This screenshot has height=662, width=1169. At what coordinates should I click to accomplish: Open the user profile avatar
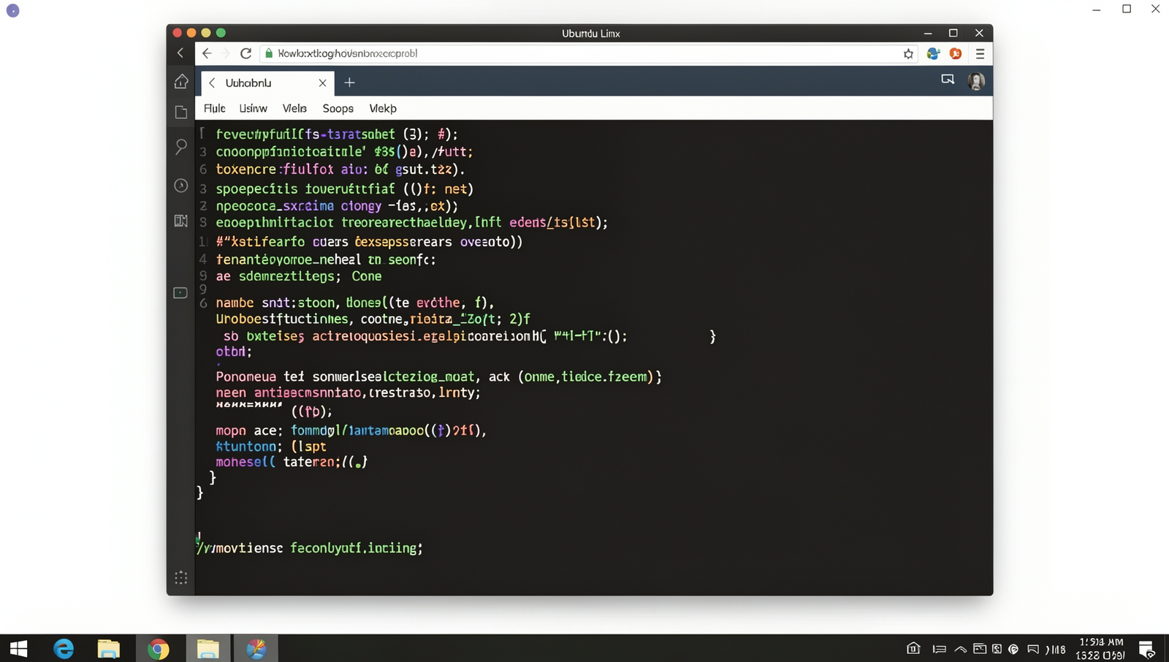coord(976,81)
